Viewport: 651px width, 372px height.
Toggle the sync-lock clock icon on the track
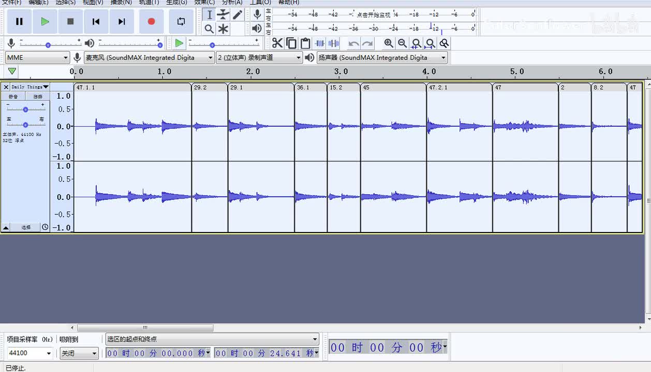[45, 227]
